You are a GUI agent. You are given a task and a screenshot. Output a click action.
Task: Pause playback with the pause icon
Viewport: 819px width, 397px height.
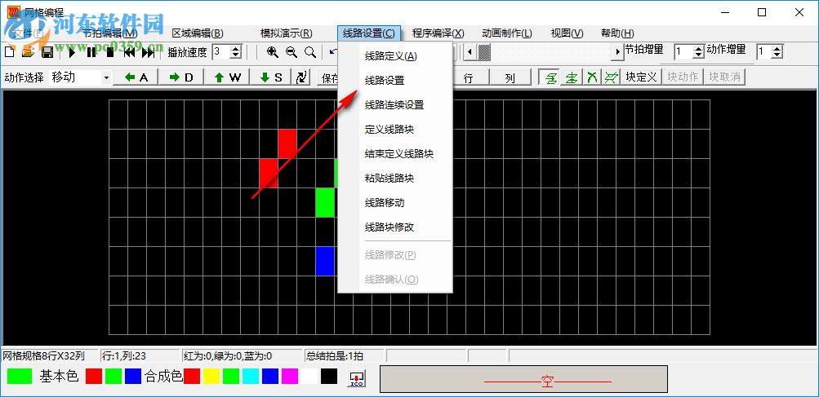point(91,52)
